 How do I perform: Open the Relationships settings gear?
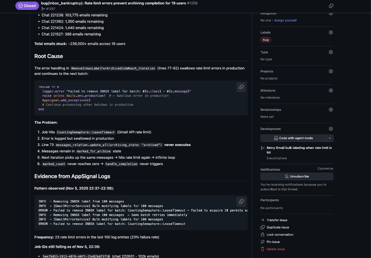click(x=331, y=110)
